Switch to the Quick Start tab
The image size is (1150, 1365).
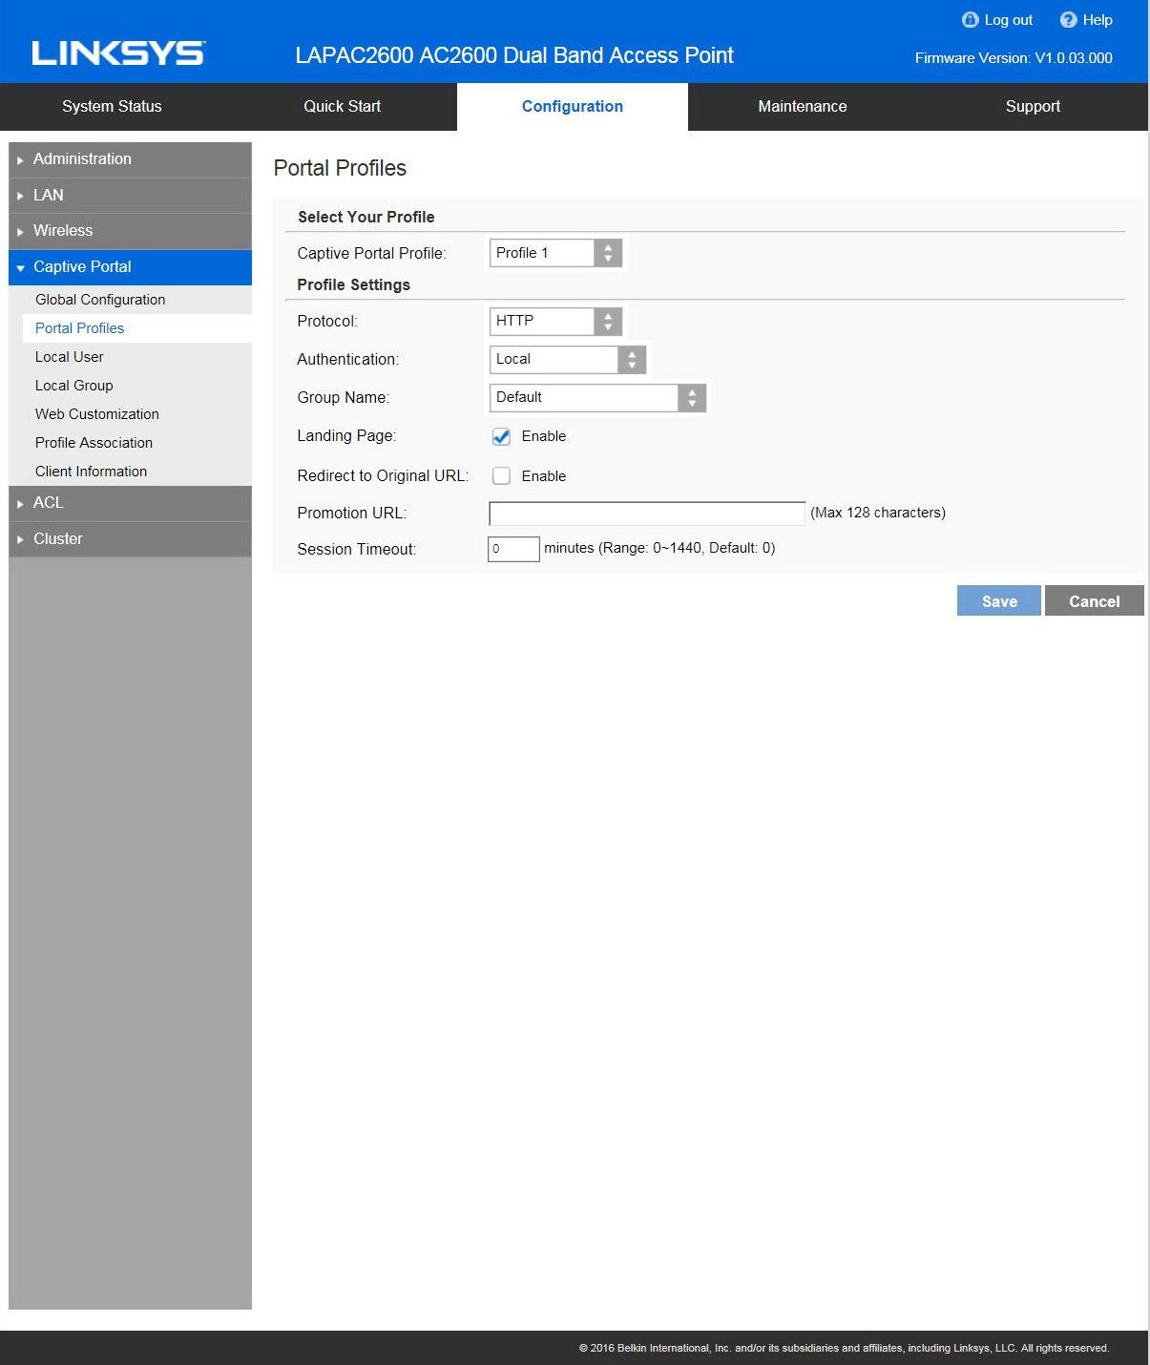(x=342, y=107)
